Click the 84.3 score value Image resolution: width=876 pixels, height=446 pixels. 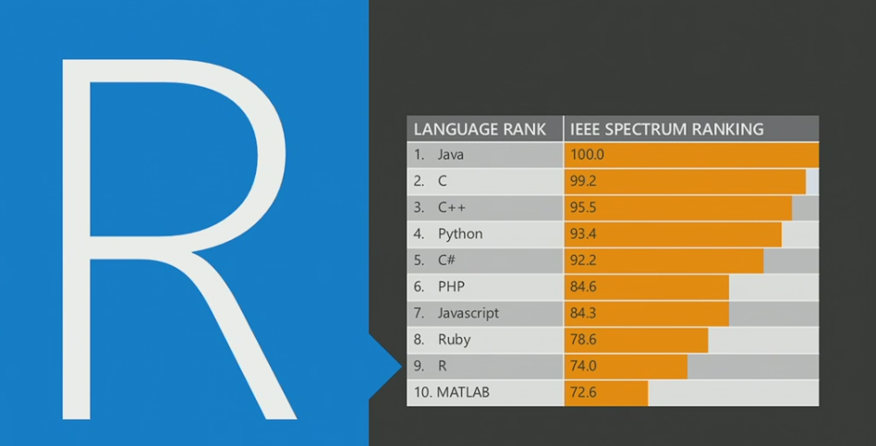[583, 313]
